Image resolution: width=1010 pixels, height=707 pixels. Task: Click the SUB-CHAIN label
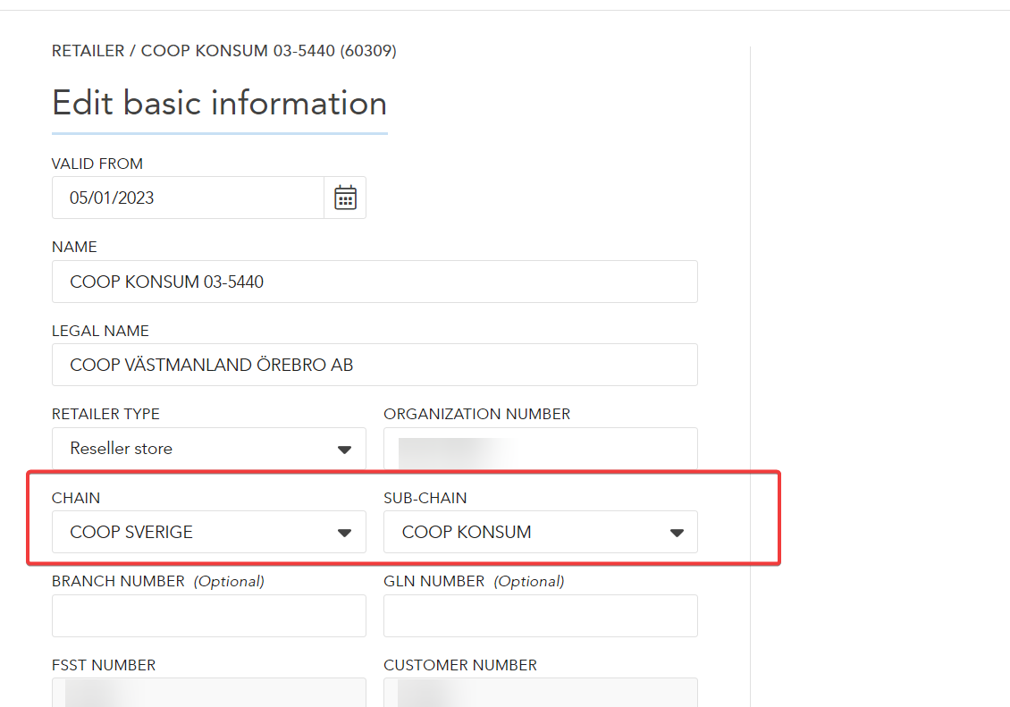425,498
